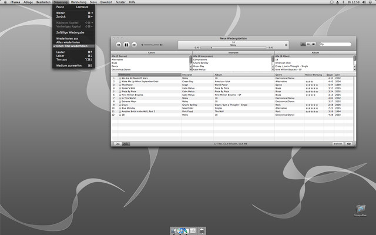376x235 pixels.
Task: Click the repeat icon in bottom bar
Action: point(126,143)
